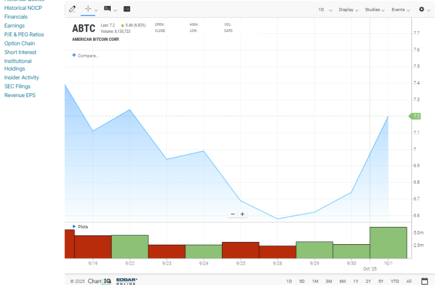The image size is (435, 285).
Task: Click the 9/22 green volume bar
Action: (x=130, y=247)
